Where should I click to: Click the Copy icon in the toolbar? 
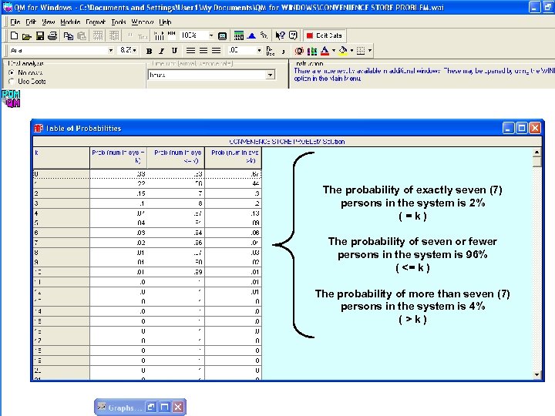(x=69, y=35)
